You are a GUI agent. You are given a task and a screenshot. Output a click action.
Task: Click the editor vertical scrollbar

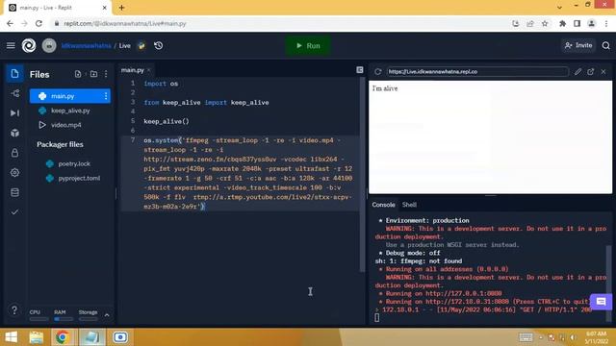(x=362, y=175)
